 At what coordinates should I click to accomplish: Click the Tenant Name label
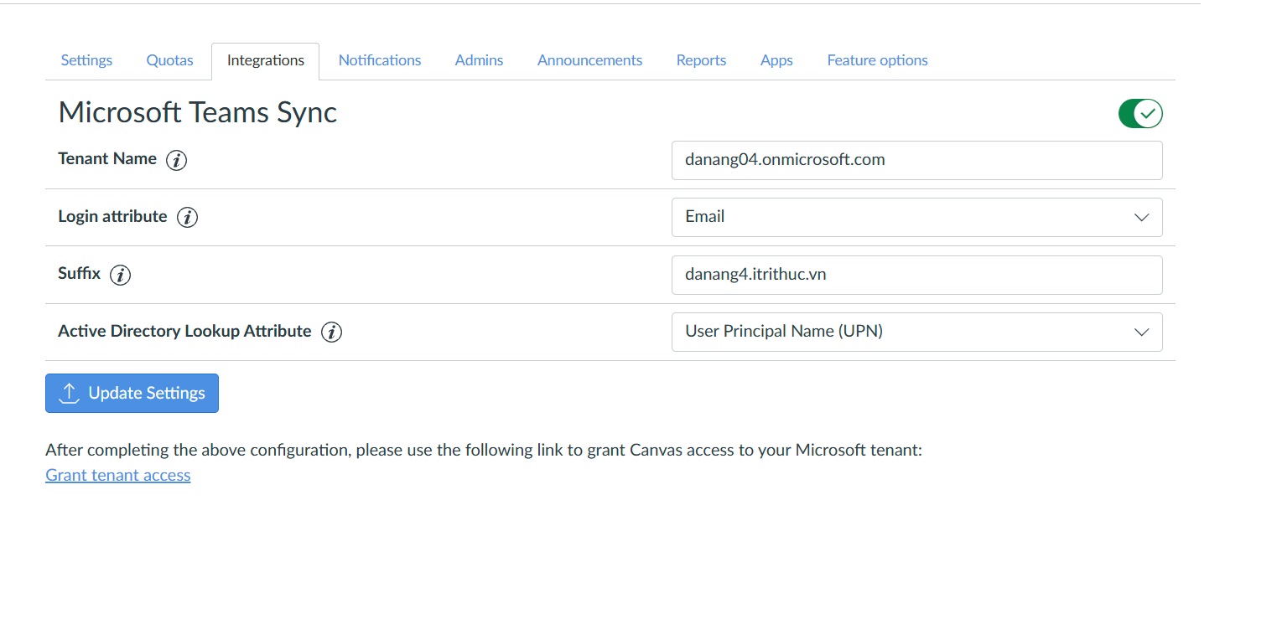[x=107, y=158]
